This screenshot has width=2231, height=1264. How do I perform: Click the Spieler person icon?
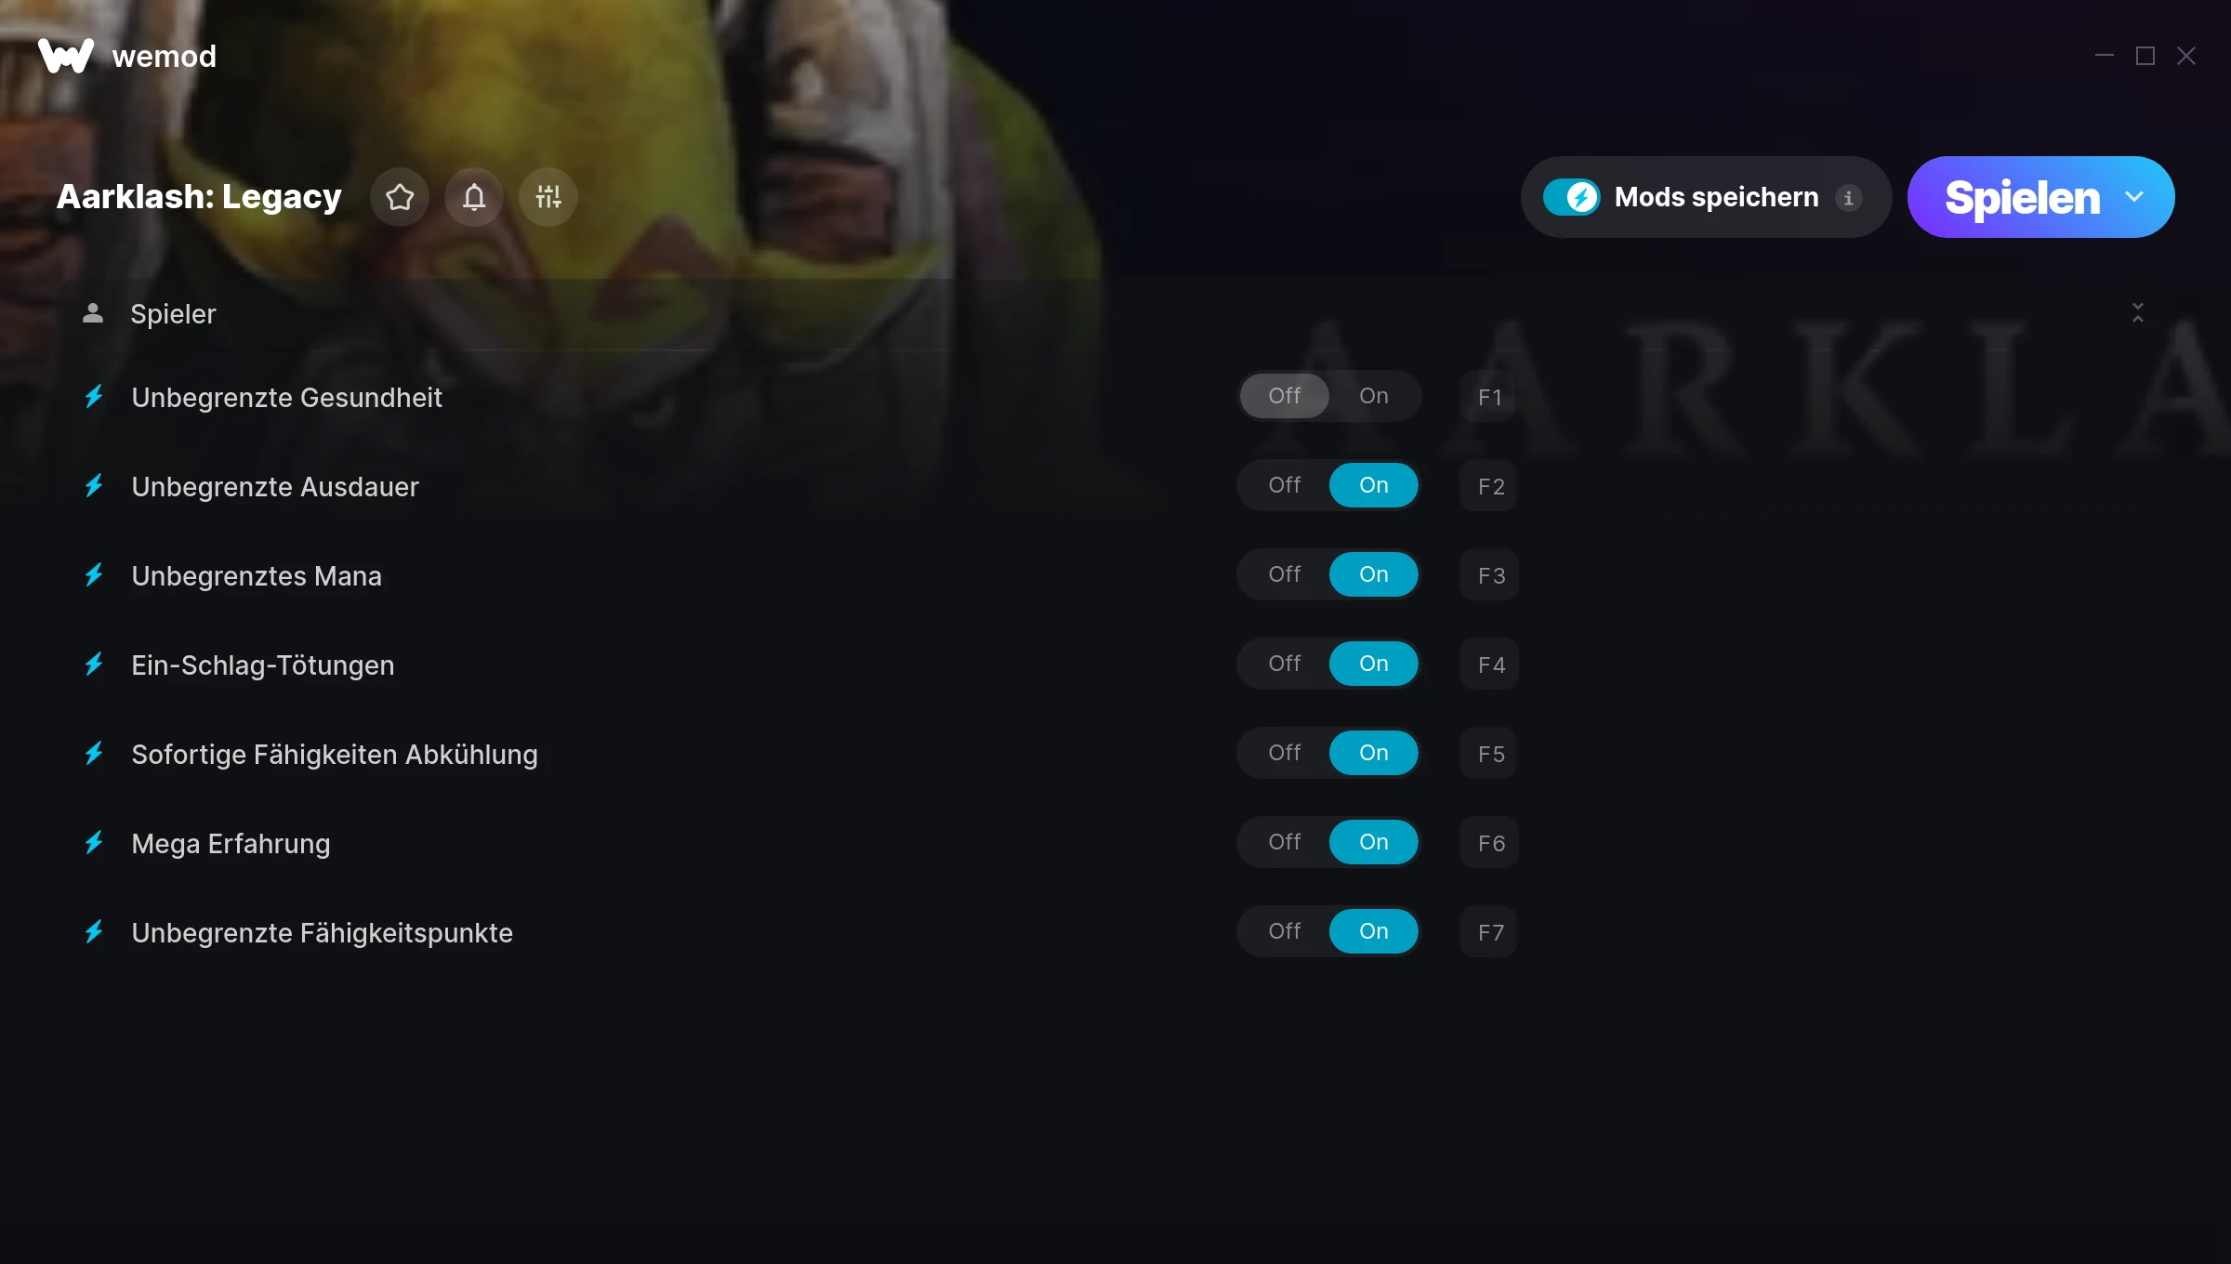coord(93,313)
